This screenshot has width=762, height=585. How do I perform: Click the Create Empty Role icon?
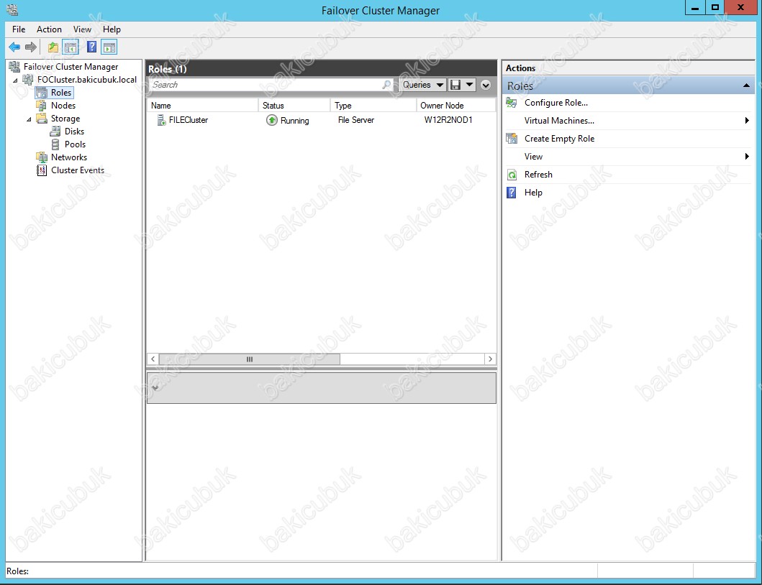(x=512, y=139)
